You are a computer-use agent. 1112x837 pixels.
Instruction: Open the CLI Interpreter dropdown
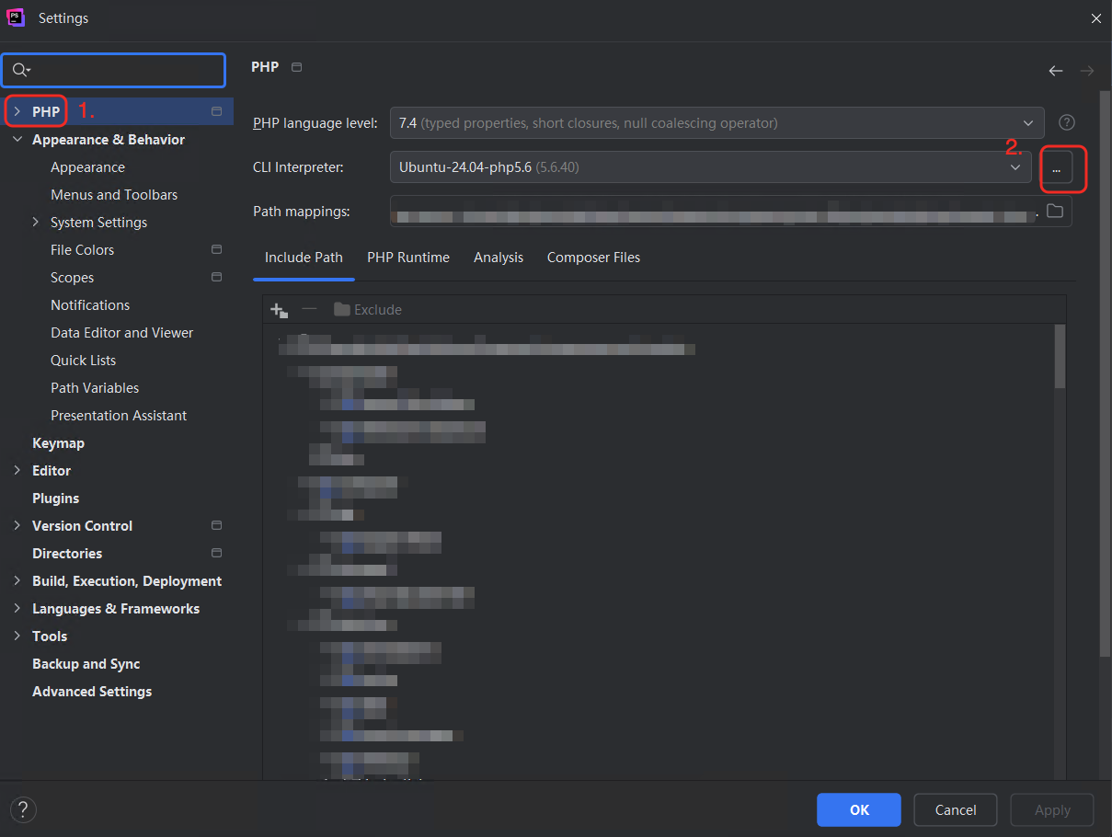pos(711,167)
